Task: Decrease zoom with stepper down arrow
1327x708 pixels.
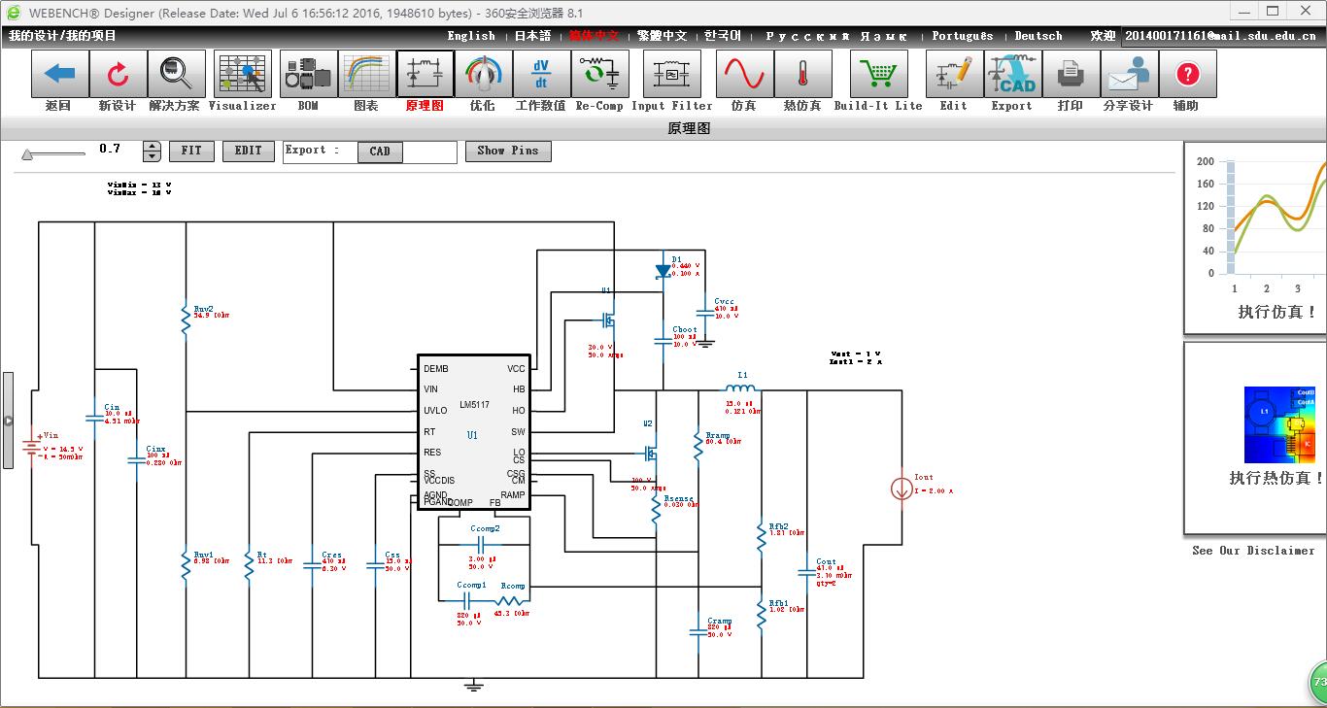Action: [152, 156]
